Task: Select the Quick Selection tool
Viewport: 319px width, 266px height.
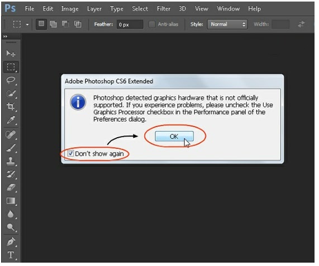Action: (11, 93)
